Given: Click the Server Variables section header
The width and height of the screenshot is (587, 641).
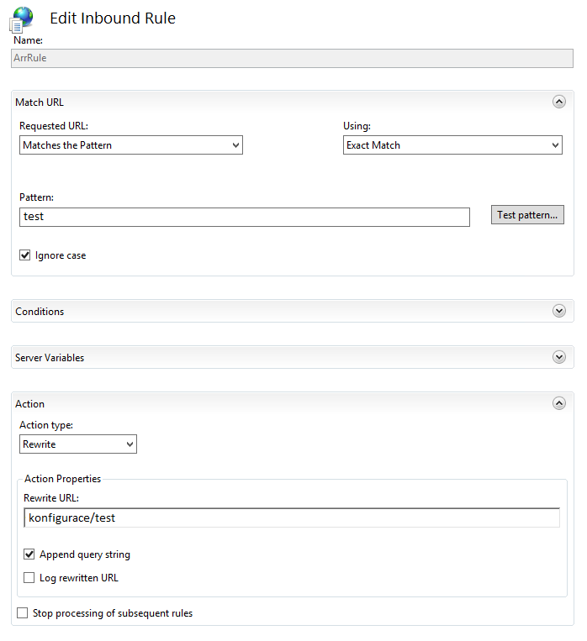Looking at the screenshot, I should (50, 358).
